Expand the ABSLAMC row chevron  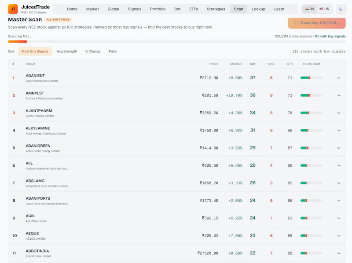point(339,183)
